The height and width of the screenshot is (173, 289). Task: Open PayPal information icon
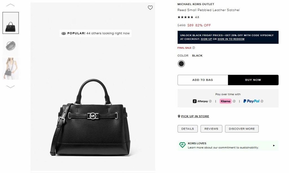pos(262,101)
